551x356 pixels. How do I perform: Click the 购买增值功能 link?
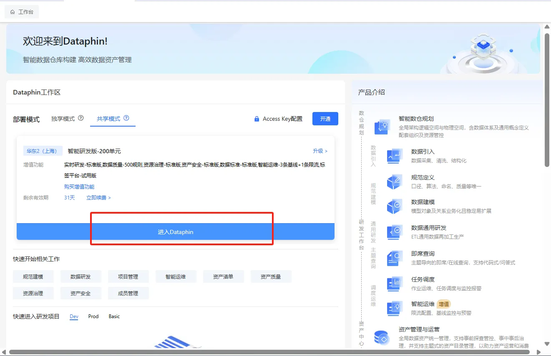(79, 187)
